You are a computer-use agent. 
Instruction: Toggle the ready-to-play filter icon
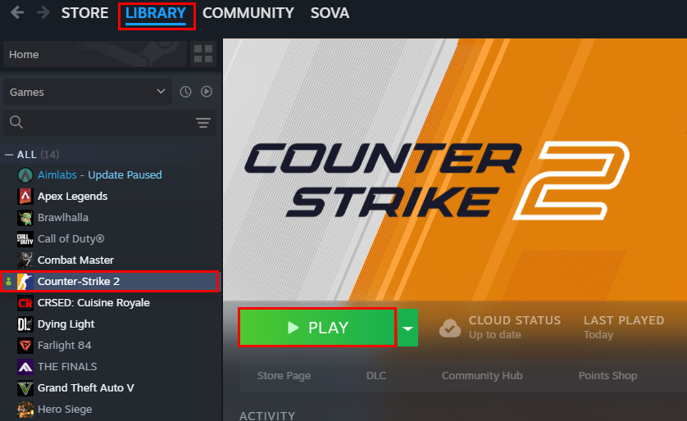coord(207,92)
